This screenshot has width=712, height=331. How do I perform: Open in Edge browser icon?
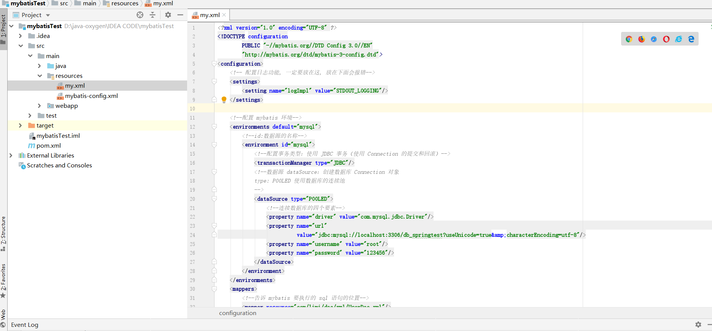click(x=691, y=39)
